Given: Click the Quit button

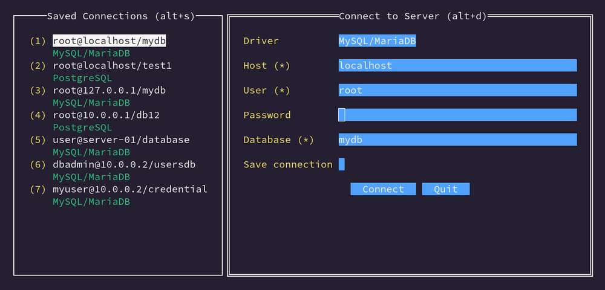Looking at the screenshot, I should (x=446, y=189).
